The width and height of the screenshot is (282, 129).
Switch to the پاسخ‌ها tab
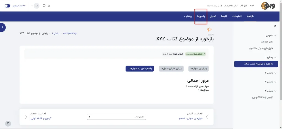coord(201,16)
